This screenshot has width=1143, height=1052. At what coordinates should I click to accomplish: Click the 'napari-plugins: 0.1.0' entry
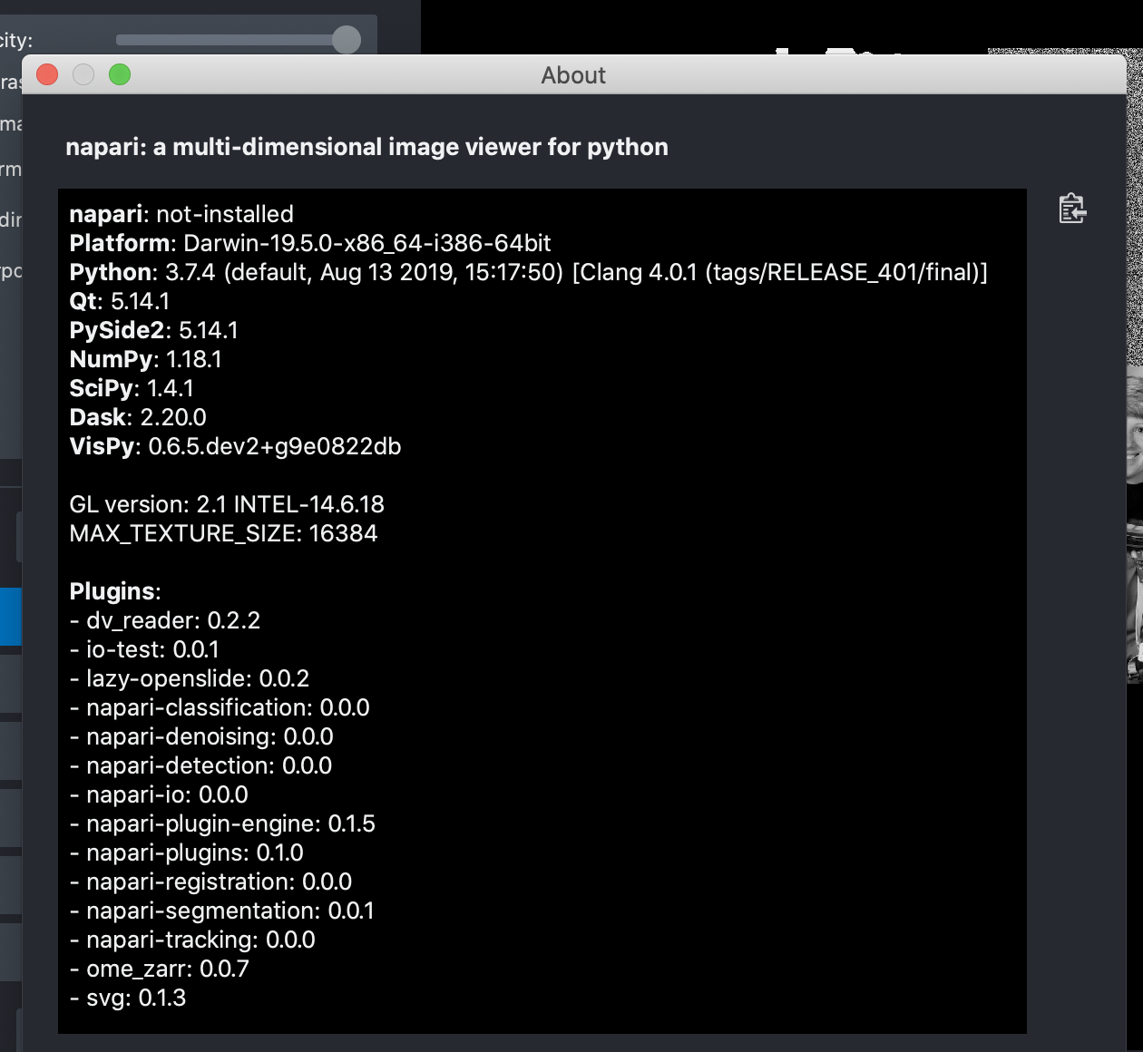click(187, 852)
